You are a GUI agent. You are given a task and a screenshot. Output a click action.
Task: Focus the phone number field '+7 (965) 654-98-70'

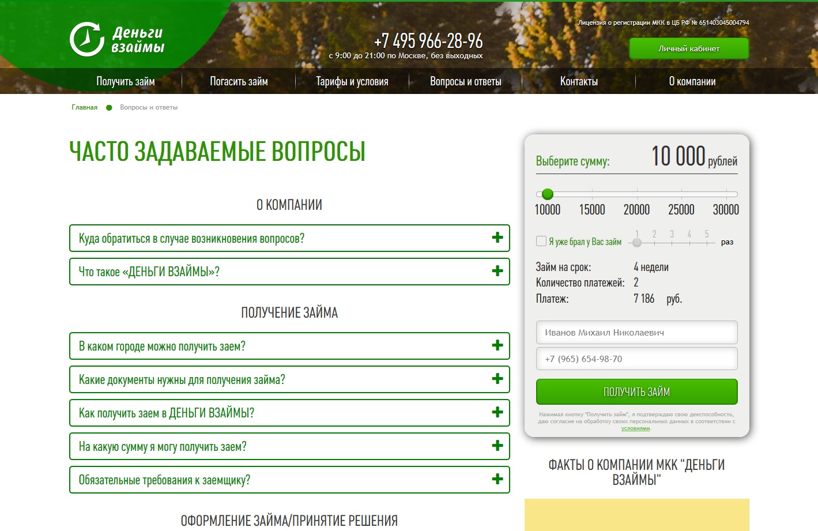point(636,359)
